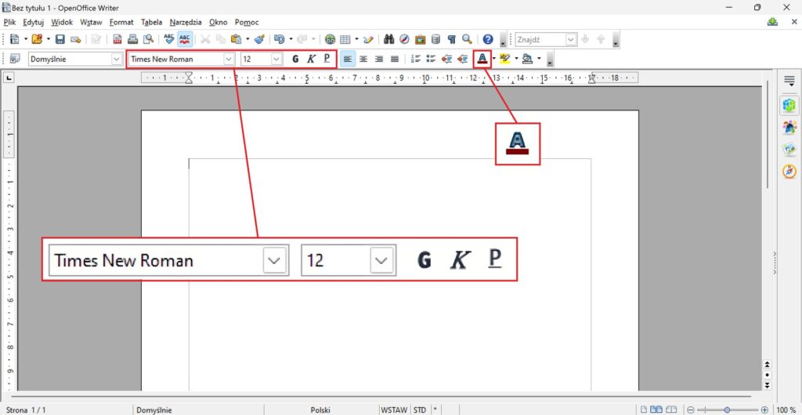Screen dimensions: 802x415
Task: Click WSTAW insert mode in status bar
Action: click(393, 410)
